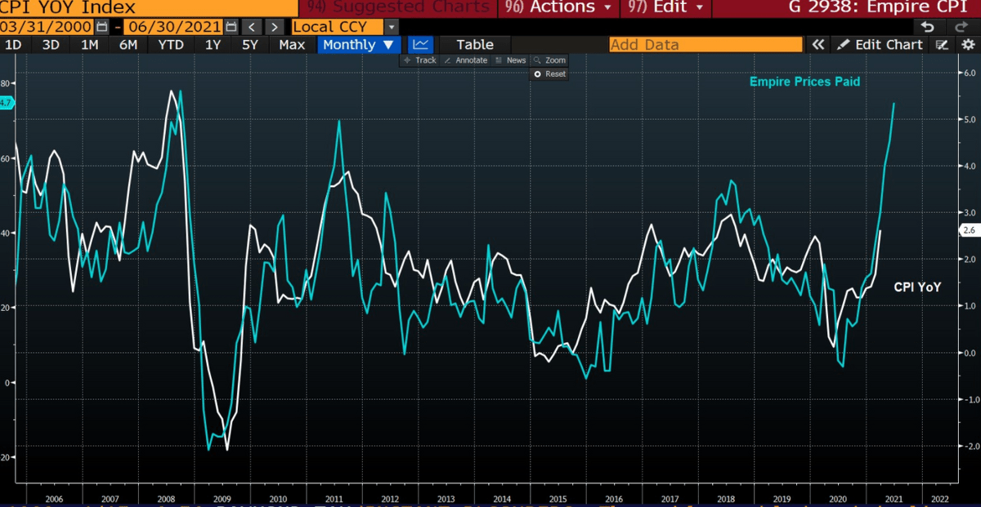The width and height of the screenshot is (981, 507).
Task: Open calendar picker for start date
Action: point(102,27)
